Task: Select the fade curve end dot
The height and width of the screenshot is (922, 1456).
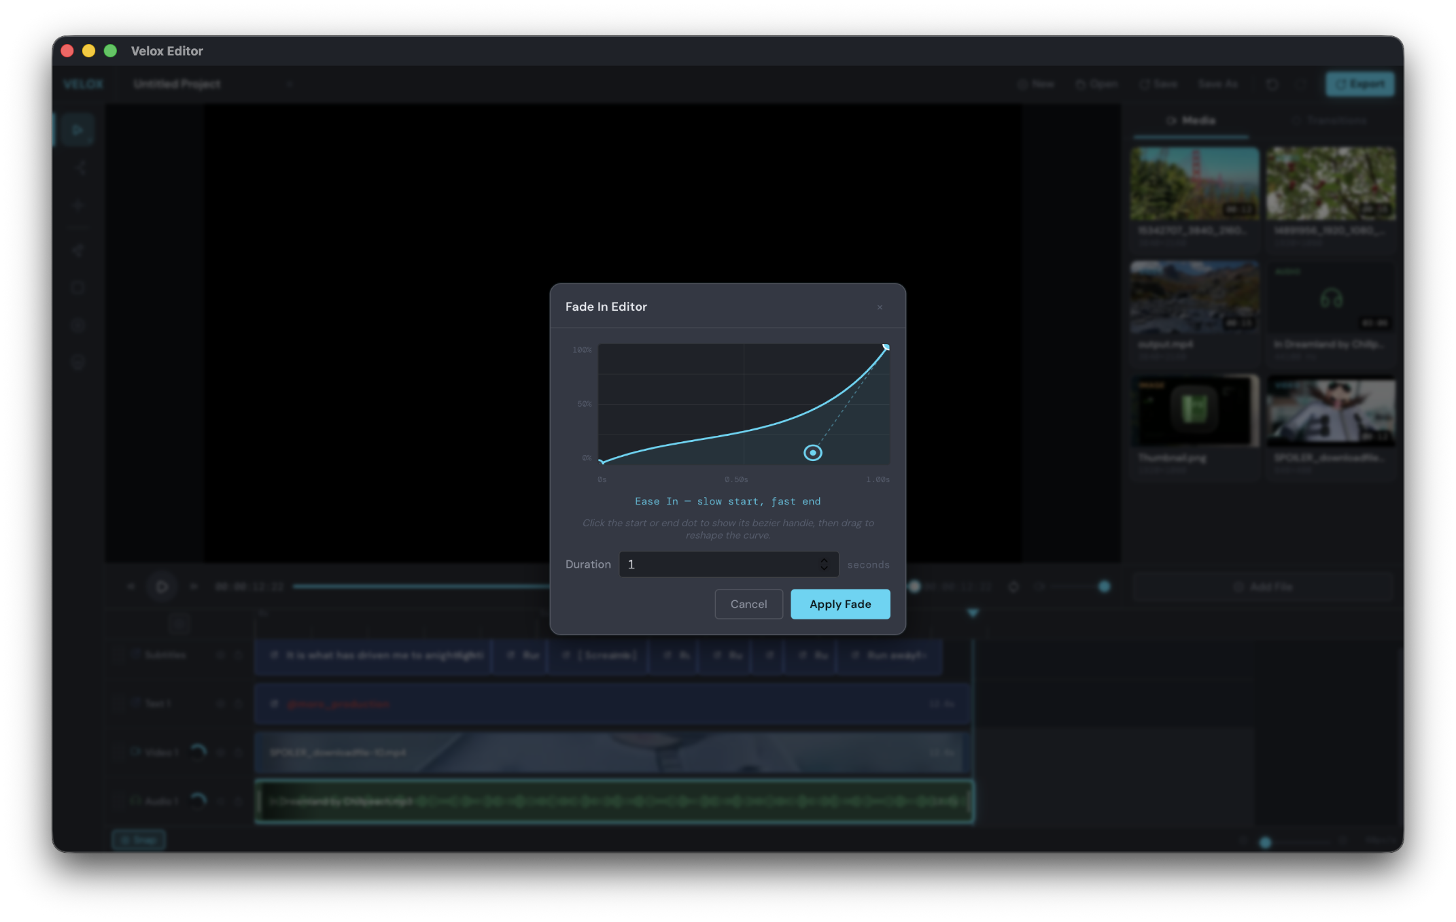Action: 886,347
